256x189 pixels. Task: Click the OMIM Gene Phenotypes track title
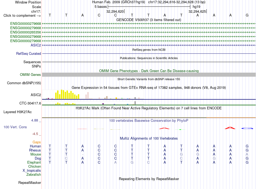coord(149,71)
